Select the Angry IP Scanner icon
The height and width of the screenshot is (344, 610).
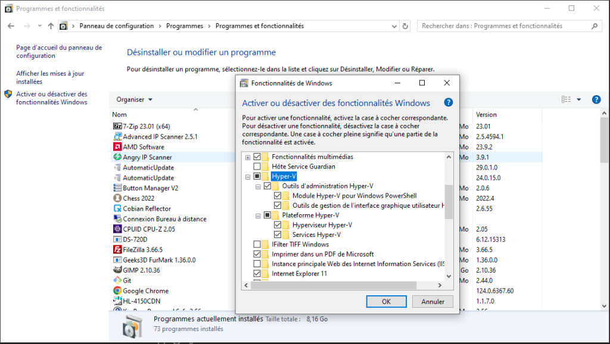[x=117, y=157]
